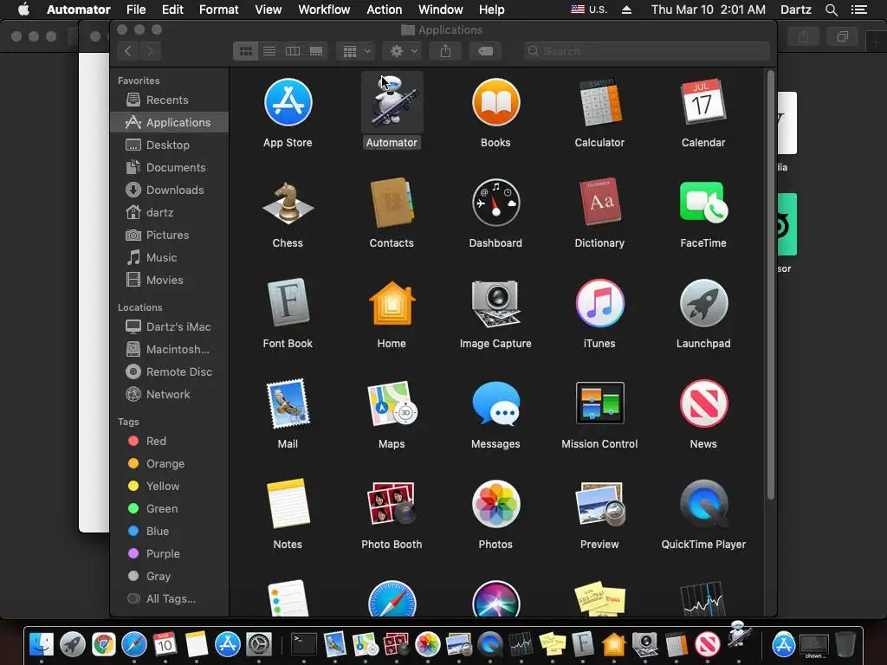Choose the Image Capture app icon
The image size is (887, 665).
click(x=495, y=303)
